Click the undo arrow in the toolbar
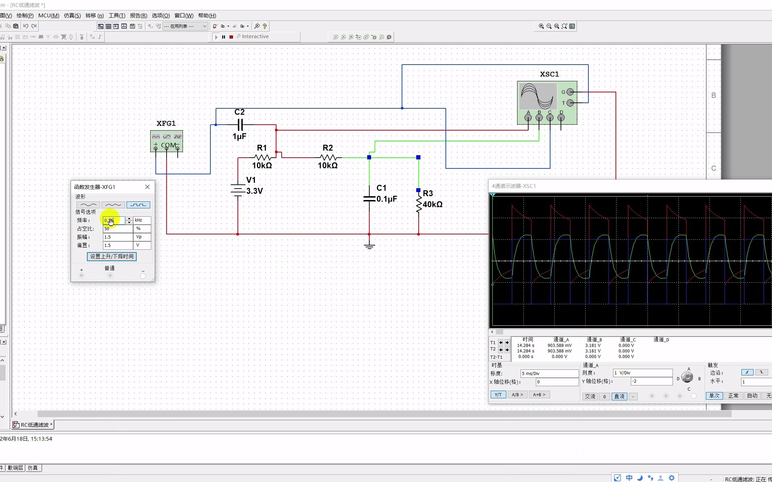772x482 pixels. (x=26, y=26)
